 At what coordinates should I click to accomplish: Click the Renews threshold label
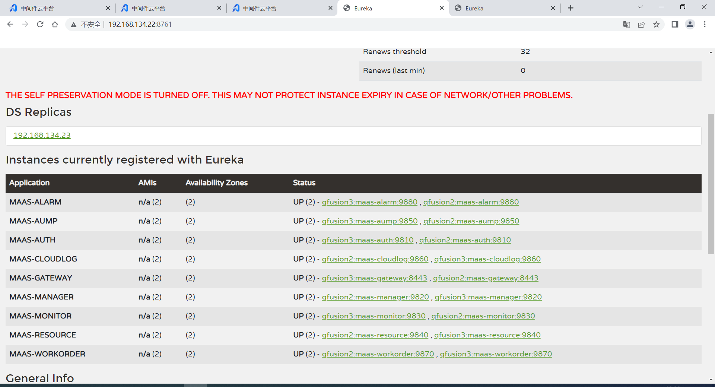tap(395, 51)
